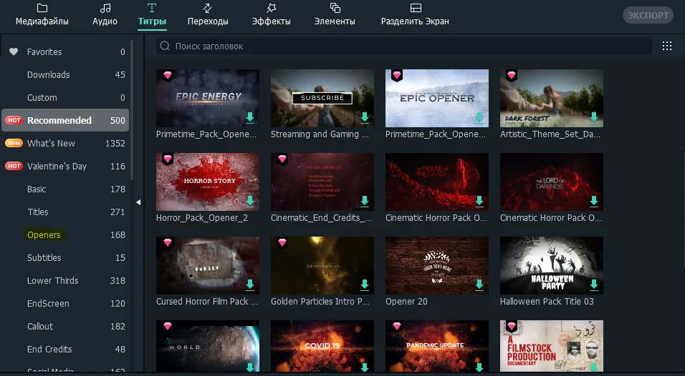Screen dimensions: 685x376
Task: Open the EndScreen category
Action: 65,304
